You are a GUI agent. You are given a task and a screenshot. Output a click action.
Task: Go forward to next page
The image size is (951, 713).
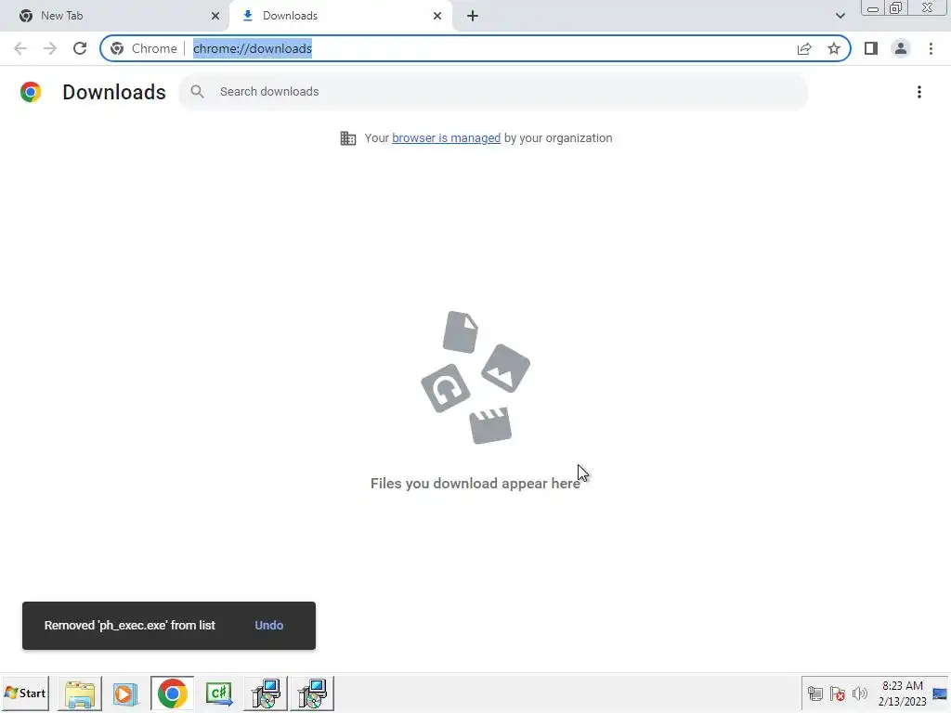(x=50, y=48)
